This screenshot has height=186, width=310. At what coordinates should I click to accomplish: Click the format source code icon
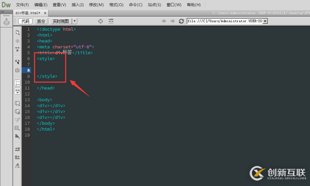[17, 165]
